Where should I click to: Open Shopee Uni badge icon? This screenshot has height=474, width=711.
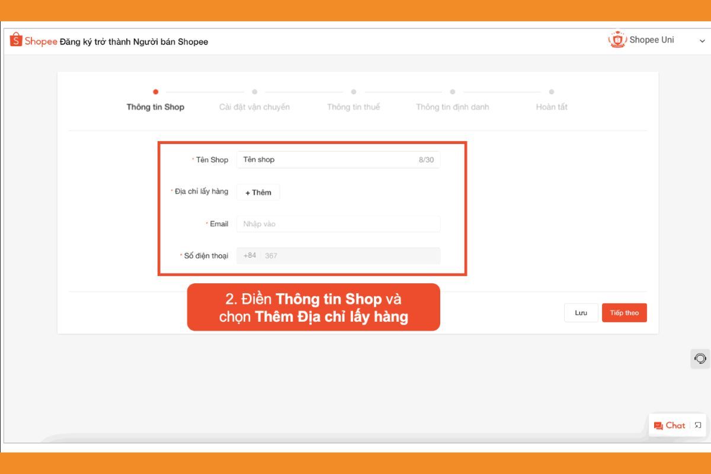[617, 40]
